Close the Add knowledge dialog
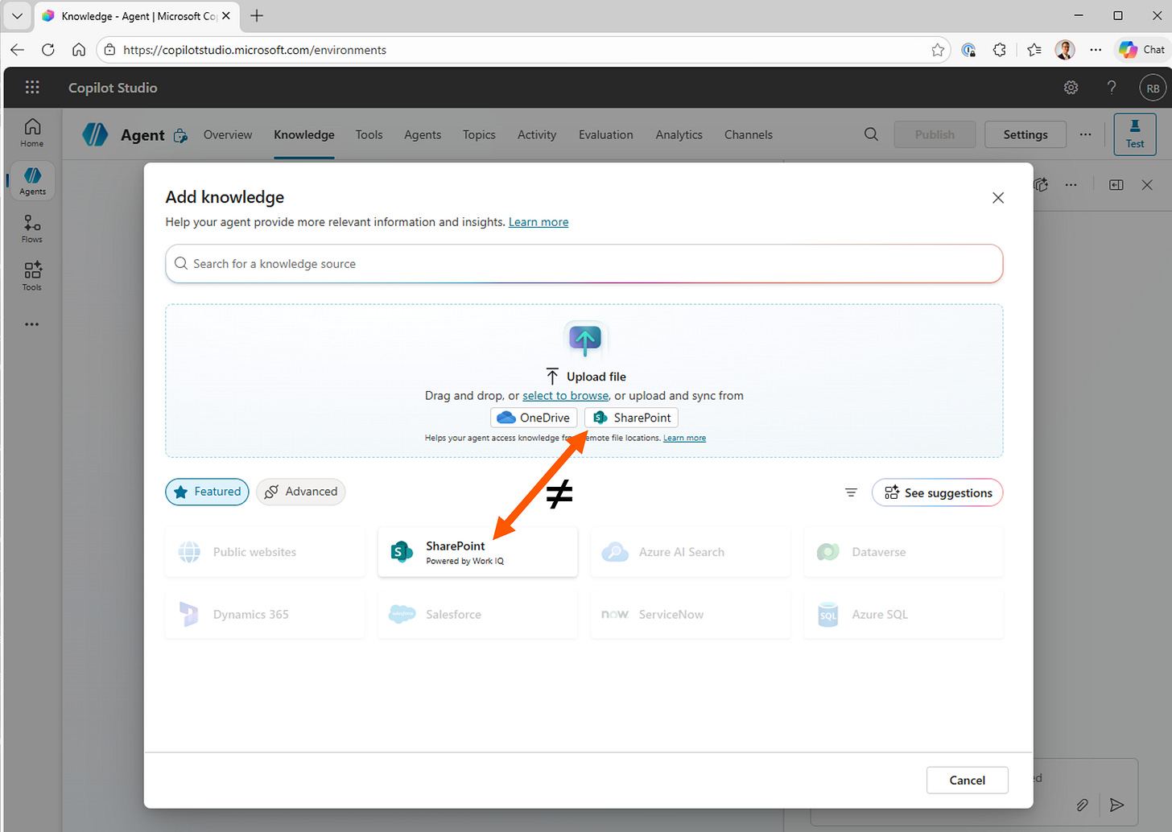Screen dimensions: 1172x832 [998, 198]
